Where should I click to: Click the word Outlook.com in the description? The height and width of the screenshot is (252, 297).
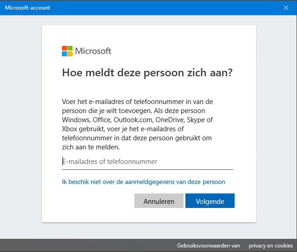pos(133,120)
